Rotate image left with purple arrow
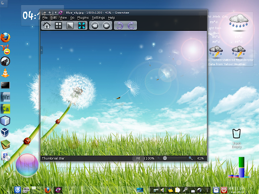259x194 pixels. tap(120, 26)
